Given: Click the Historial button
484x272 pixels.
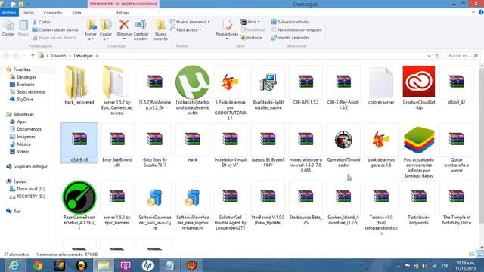Looking at the screenshot, I should click(252, 38).
